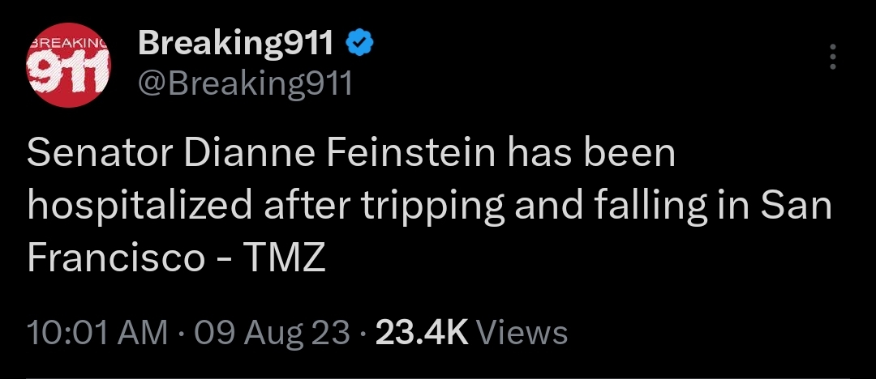Open the three-dot more options menu

pyautogui.click(x=831, y=58)
